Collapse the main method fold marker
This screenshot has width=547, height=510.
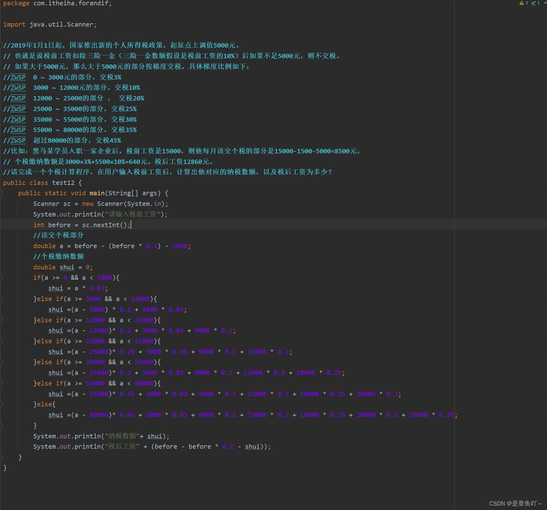tap(1, 193)
